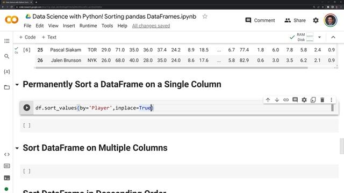Click the 82.9 value in Brunson row
The height and width of the screenshot is (193, 344).
(244, 61)
